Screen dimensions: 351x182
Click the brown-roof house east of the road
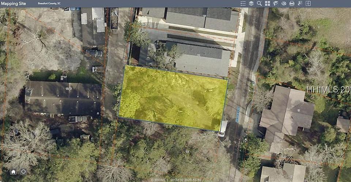click(287, 111)
